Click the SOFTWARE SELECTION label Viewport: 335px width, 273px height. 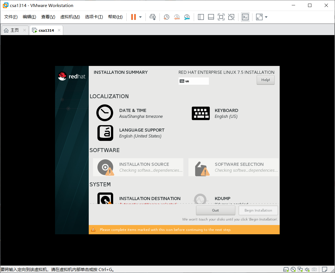pyautogui.click(x=239, y=164)
